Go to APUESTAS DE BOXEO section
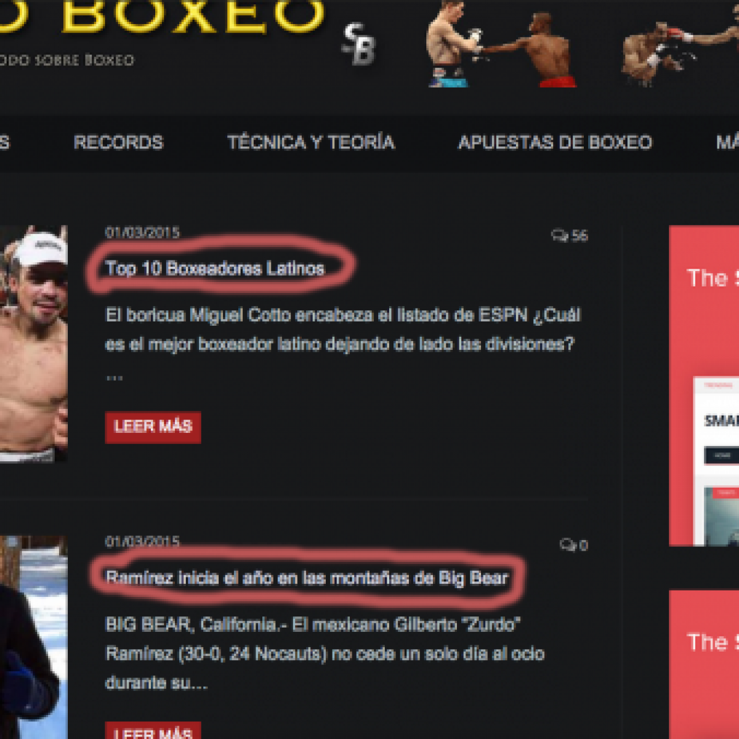The height and width of the screenshot is (739, 739). (x=555, y=142)
